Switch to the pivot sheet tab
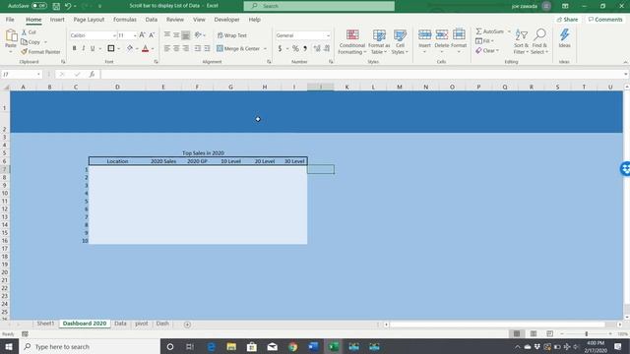The height and width of the screenshot is (354, 630). (x=142, y=324)
